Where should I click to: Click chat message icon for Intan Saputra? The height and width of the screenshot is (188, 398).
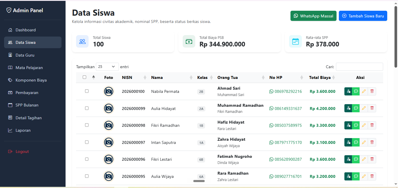(x=356, y=142)
